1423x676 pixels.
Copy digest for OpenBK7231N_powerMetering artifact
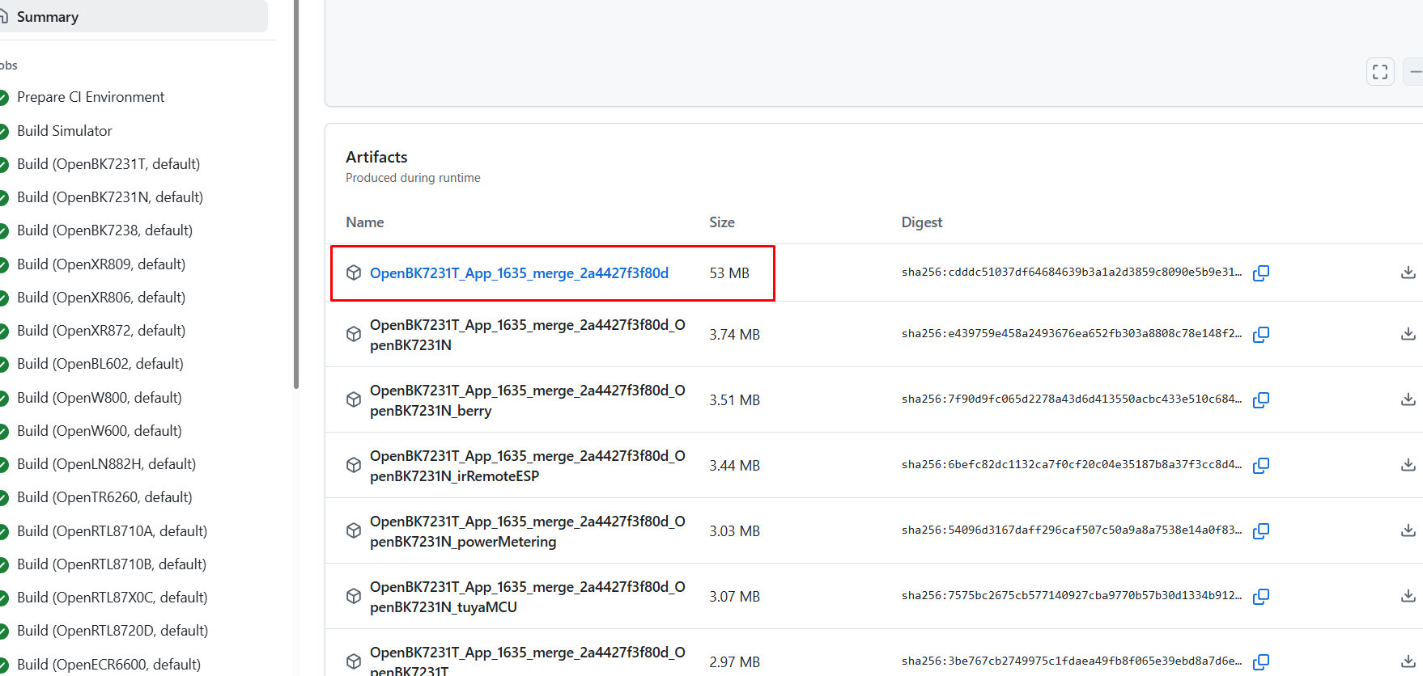(x=1261, y=531)
